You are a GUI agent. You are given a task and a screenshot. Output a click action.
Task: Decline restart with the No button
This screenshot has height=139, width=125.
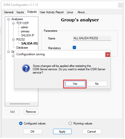tap(97, 84)
